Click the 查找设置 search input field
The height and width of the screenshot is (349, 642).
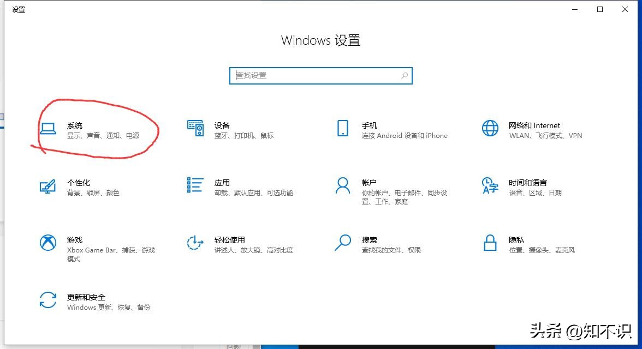click(316, 76)
